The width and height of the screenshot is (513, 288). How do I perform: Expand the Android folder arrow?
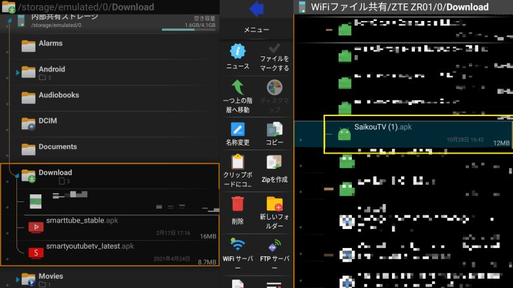[17, 72]
